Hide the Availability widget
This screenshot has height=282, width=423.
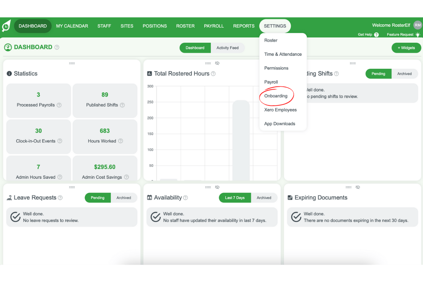(x=217, y=187)
